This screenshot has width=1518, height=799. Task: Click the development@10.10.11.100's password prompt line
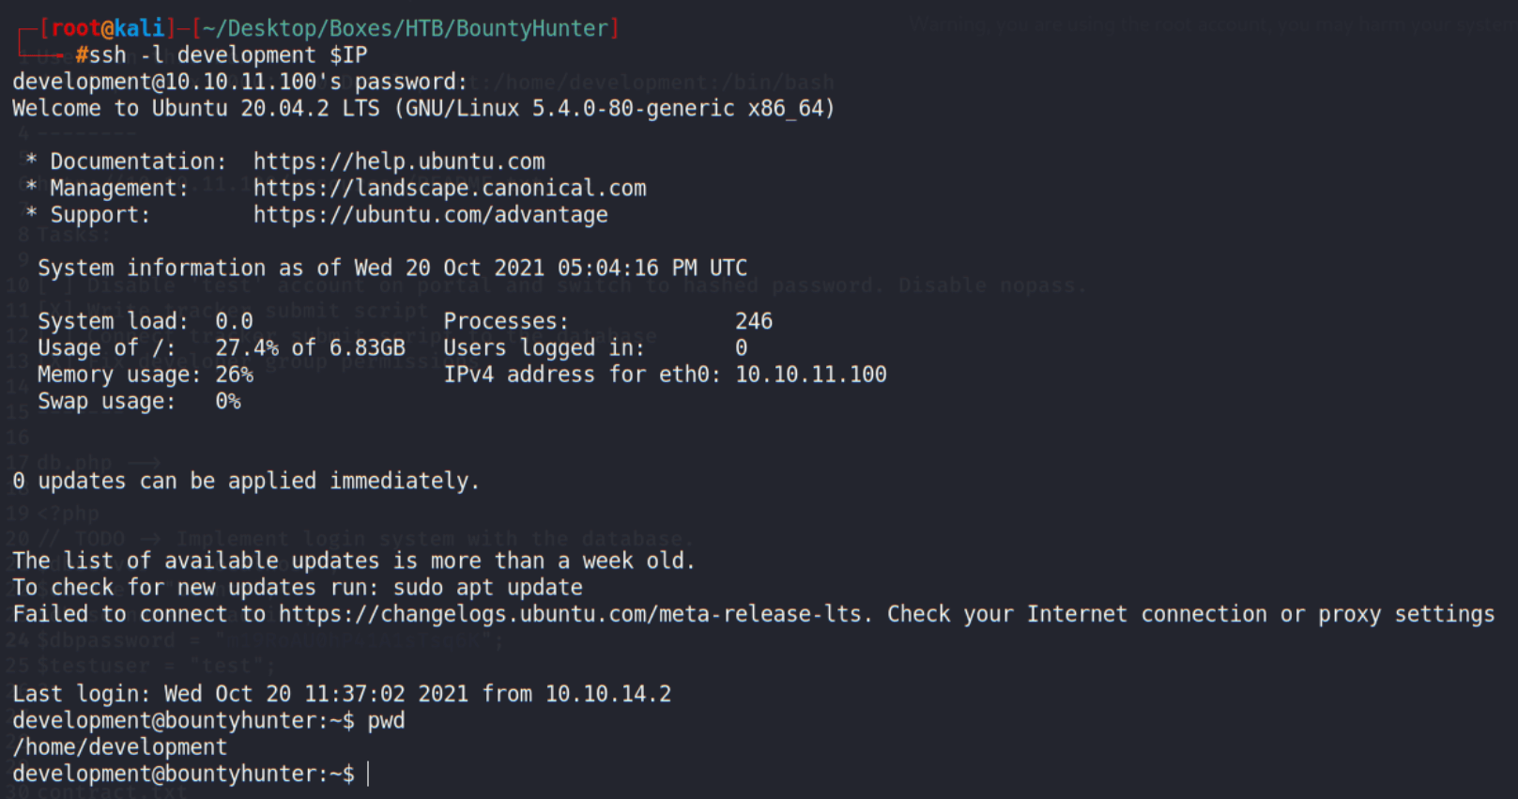(x=239, y=82)
